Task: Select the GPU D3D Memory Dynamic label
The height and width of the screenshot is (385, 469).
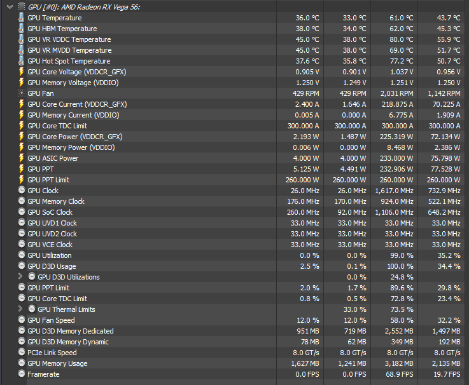Action: coord(68,342)
